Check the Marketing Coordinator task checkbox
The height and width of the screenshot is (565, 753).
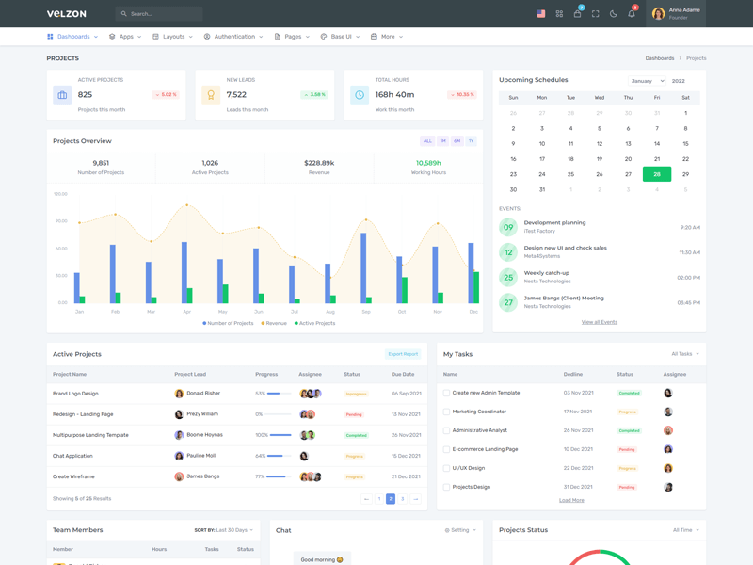[x=446, y=411]
